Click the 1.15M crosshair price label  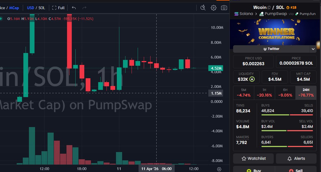216,93
